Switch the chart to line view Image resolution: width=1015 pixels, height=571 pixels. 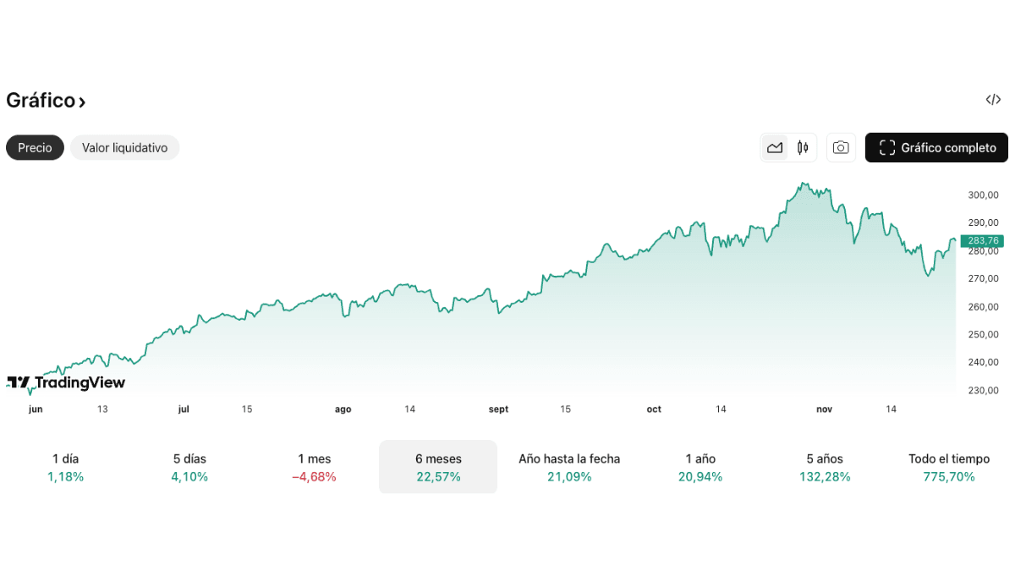pos(775,147)
